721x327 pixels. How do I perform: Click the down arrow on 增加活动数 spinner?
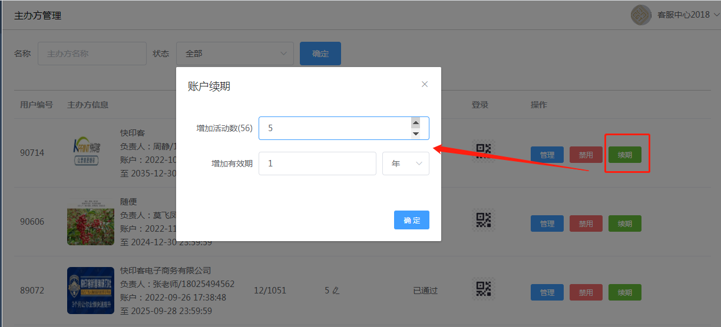[415, 134]
